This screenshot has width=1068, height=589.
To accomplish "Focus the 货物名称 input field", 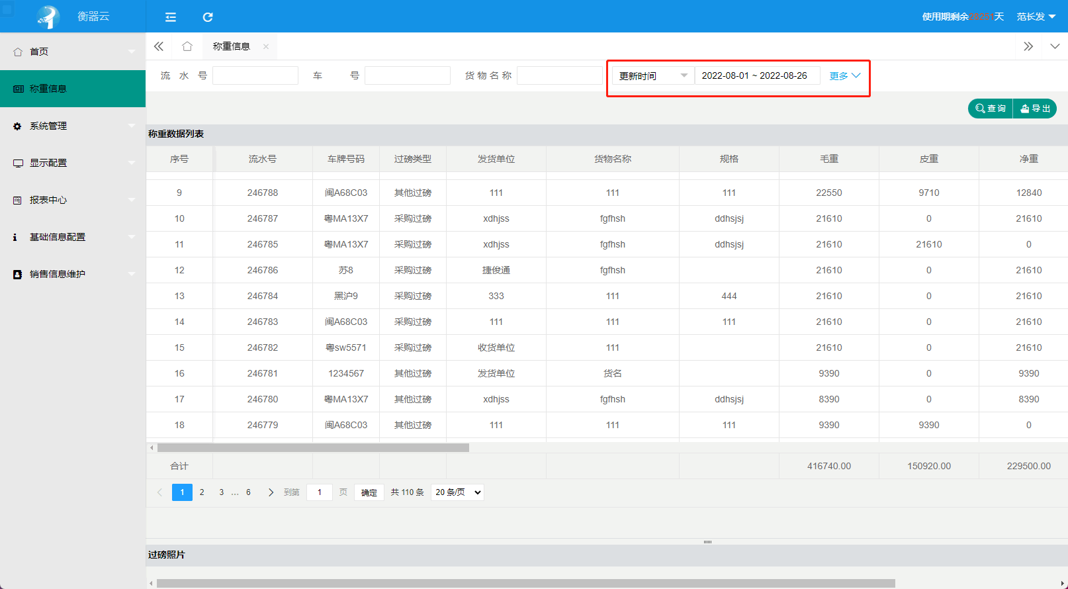I will pyautogui.click(x=560, y=75).
